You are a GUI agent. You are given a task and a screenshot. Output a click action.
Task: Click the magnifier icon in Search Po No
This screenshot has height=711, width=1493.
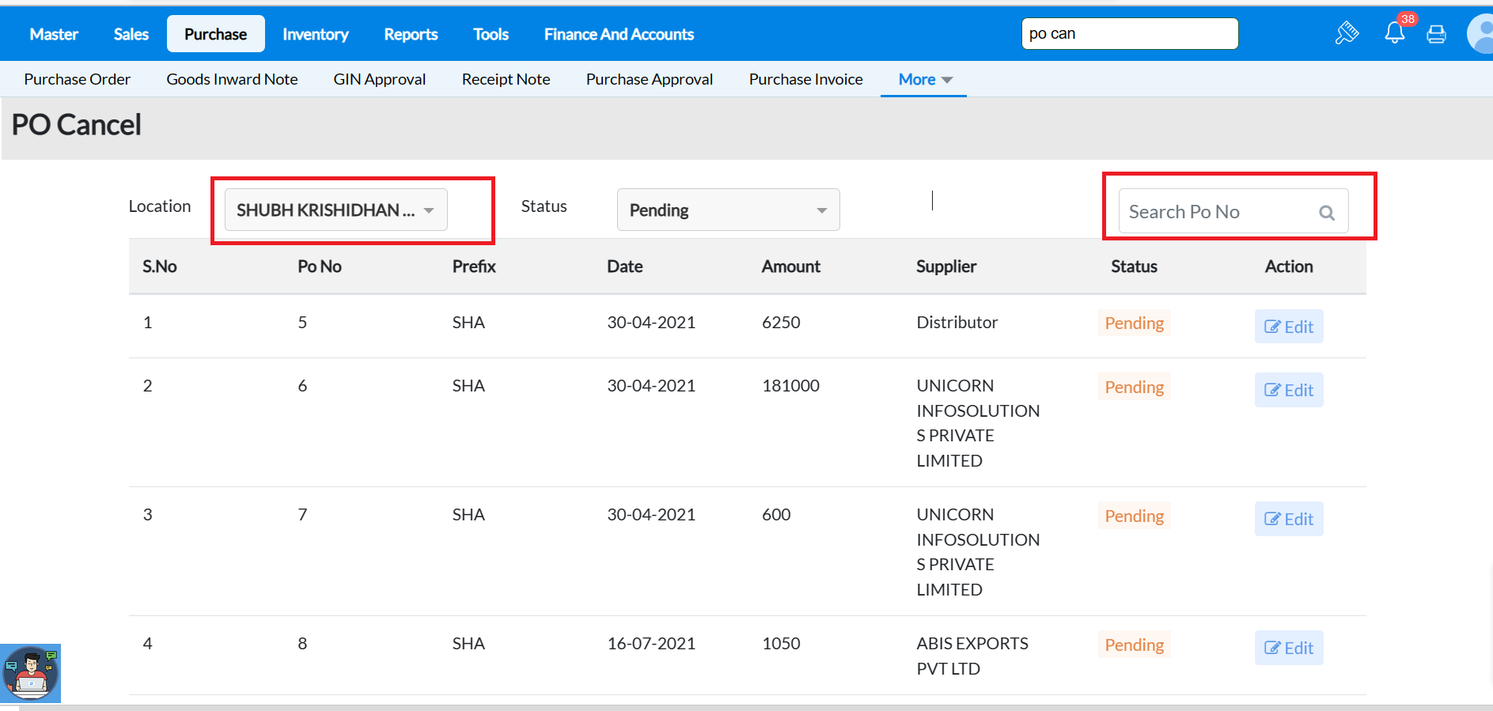click(x=1327, y=212)
